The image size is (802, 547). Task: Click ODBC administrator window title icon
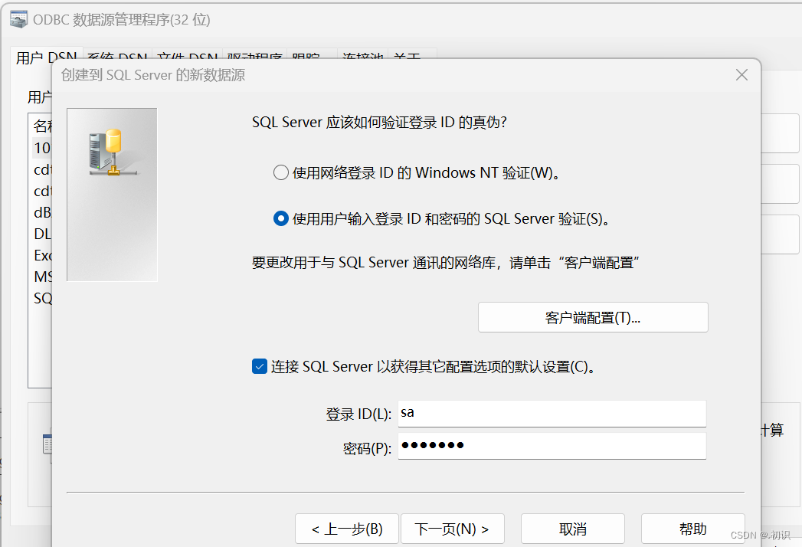(x=19, y=19)
